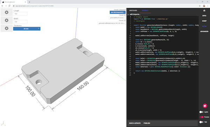The height and width of the screenshot is (127, 210).
Task: Toggle the TDD switch
Action: point(201,122)
